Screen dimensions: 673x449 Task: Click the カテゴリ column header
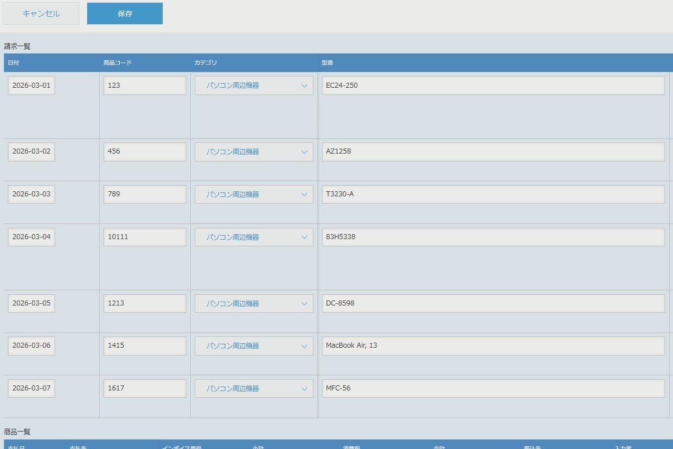tap(205, 62)
